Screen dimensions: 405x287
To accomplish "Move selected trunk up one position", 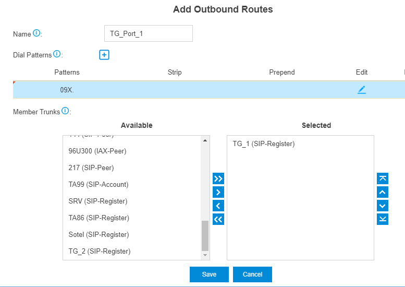I will click(x=383, y=192).
